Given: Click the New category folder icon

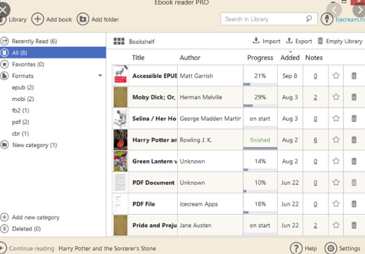Looking at the screenshot, I should (x=5, y=145).
